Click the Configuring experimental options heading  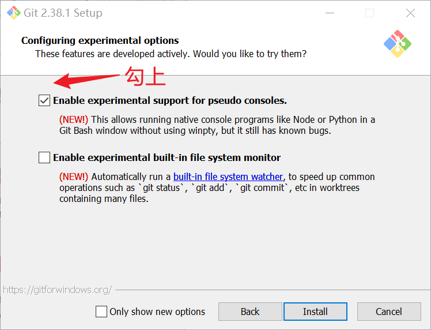tap(100, 40)
